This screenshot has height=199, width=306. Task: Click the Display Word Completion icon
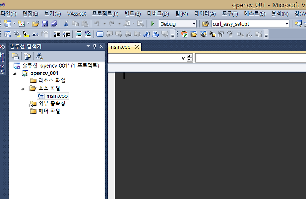tap(36, 34)
